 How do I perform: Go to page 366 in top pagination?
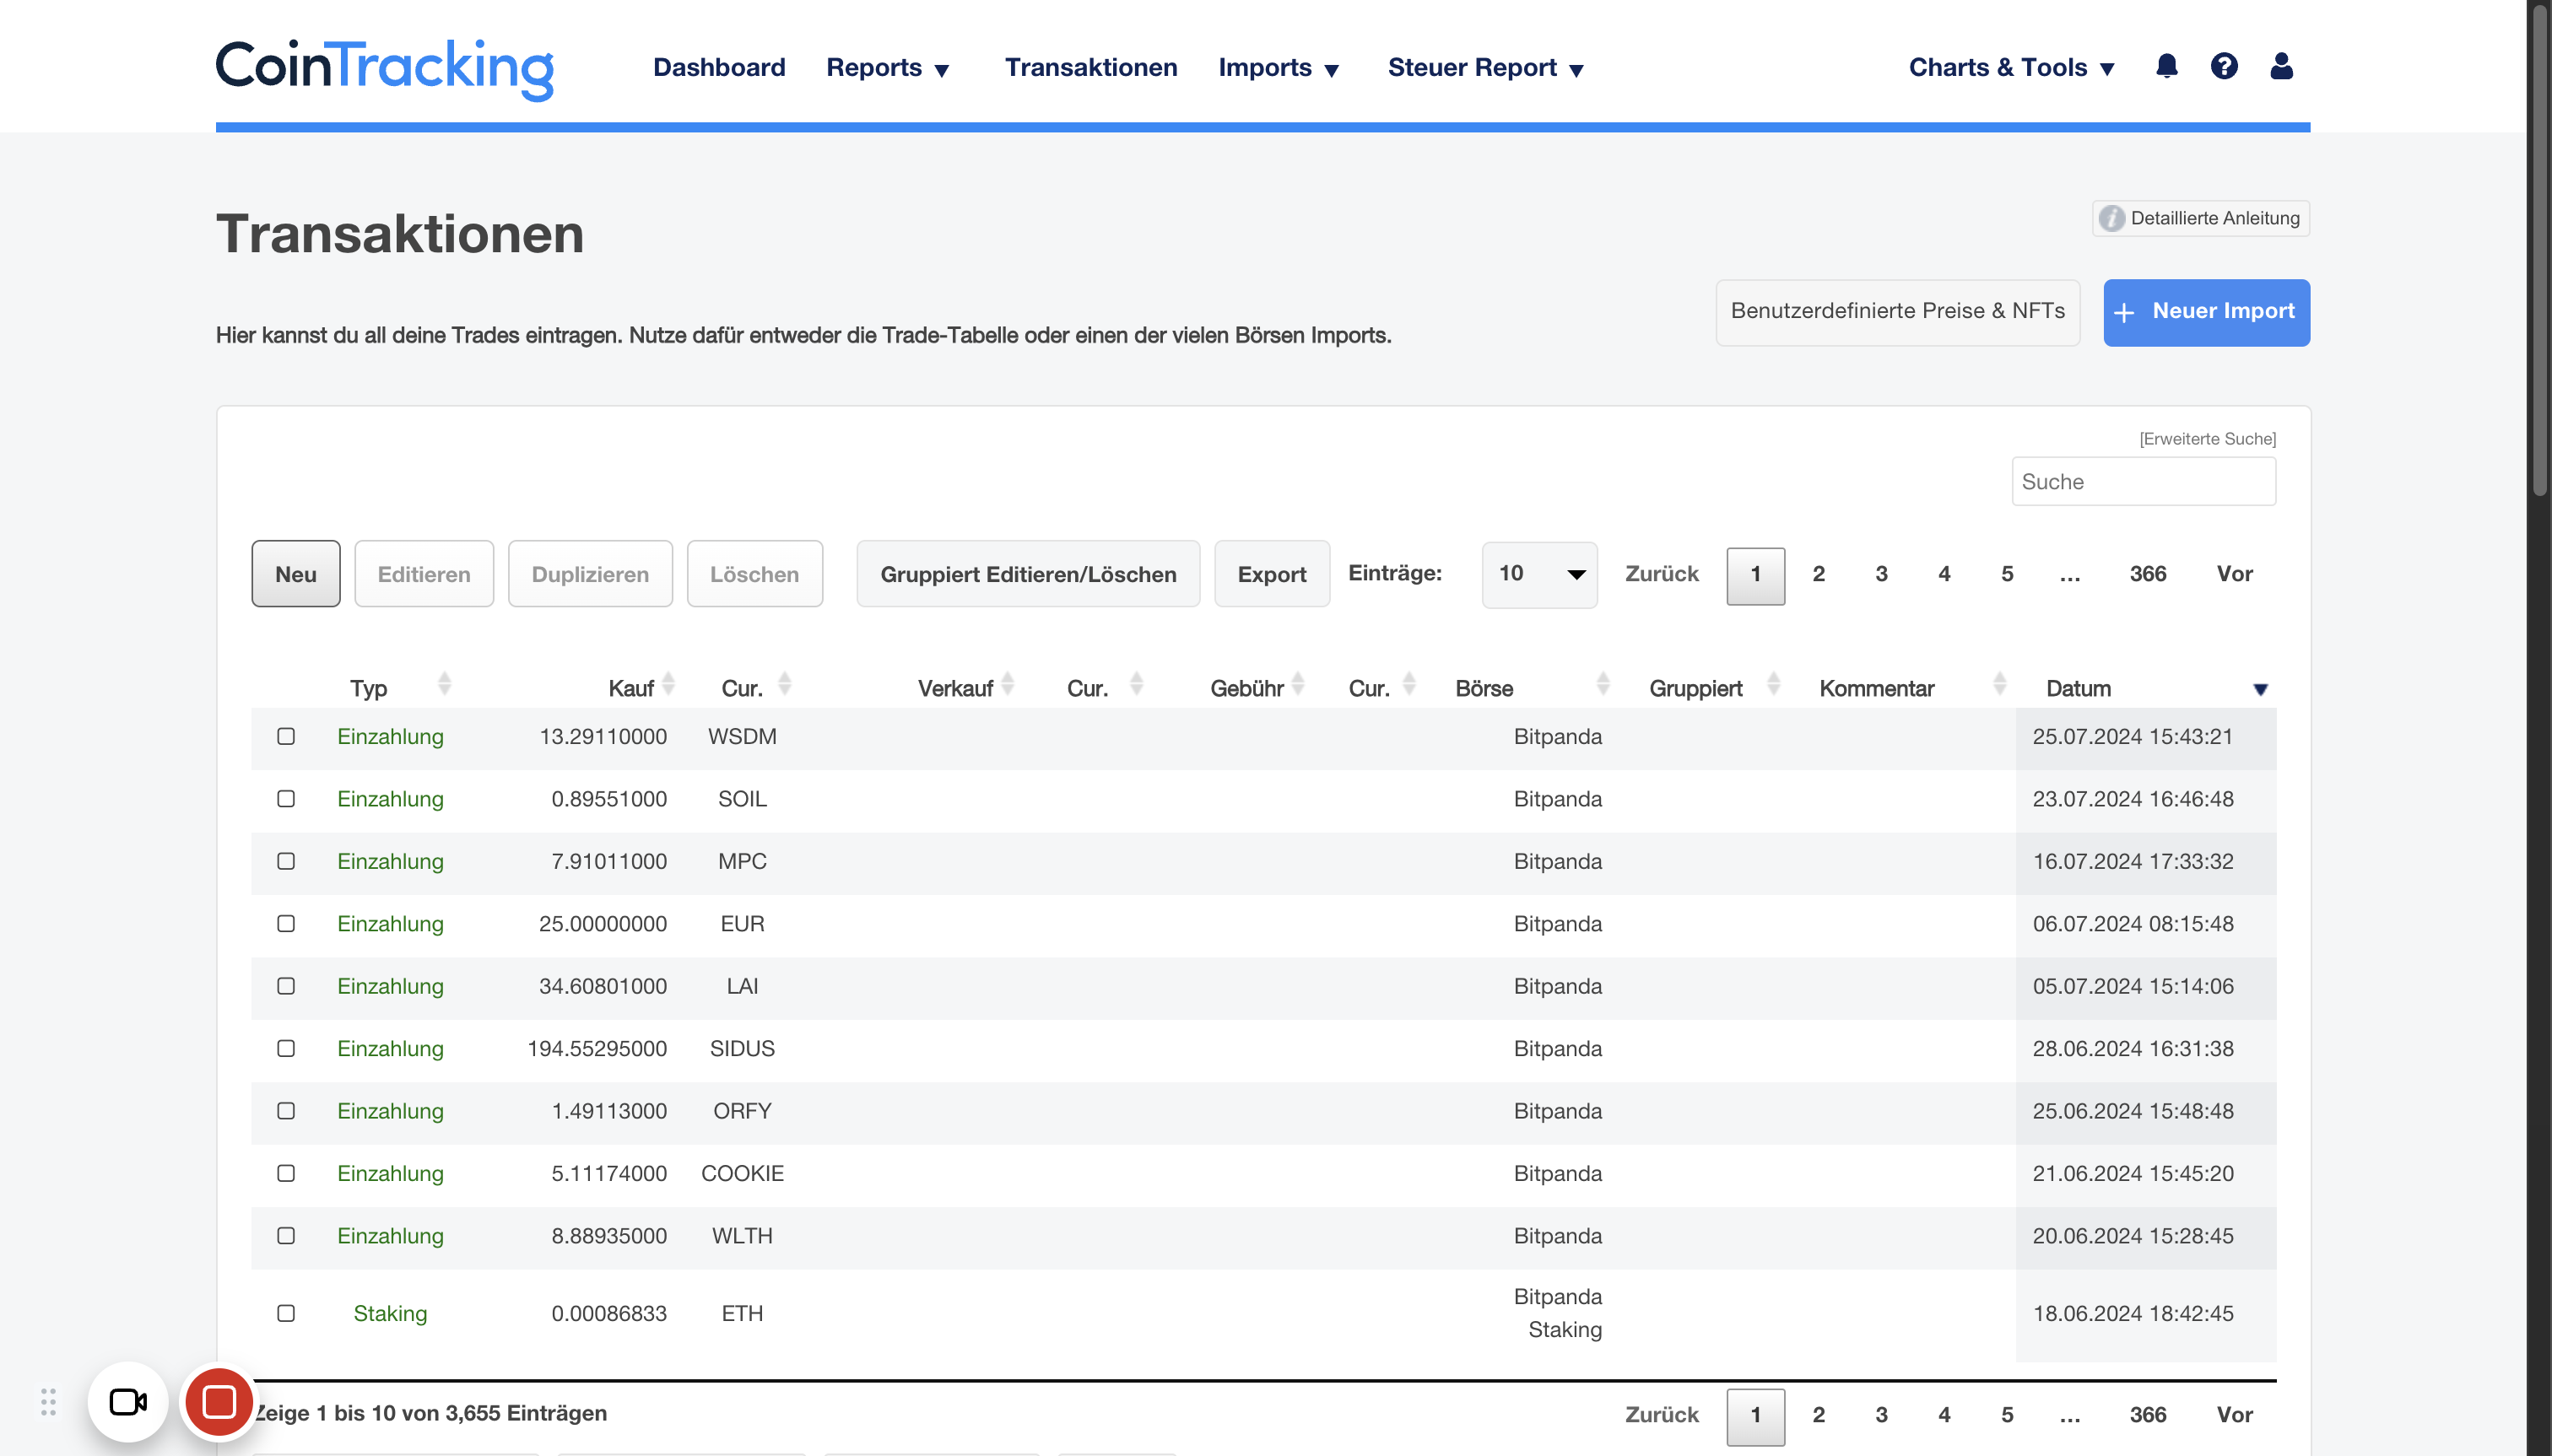coord(2148,574)
